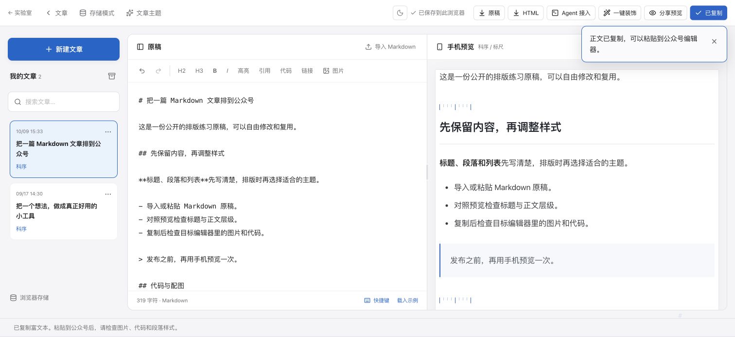
Task: Go back to 实验室
Action: pyautogui.click(x=20, y=13)
